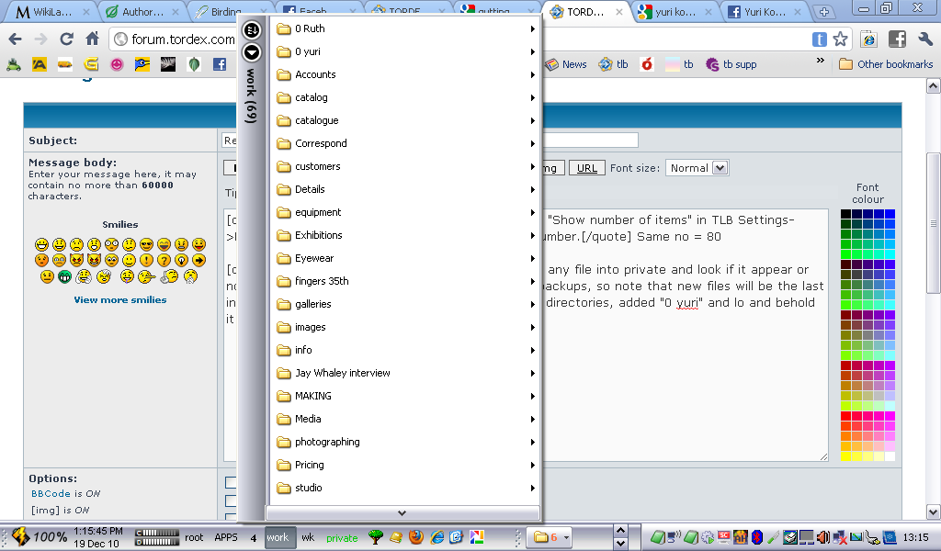
Task: Select the photographing folder entry
Action: 404,442
